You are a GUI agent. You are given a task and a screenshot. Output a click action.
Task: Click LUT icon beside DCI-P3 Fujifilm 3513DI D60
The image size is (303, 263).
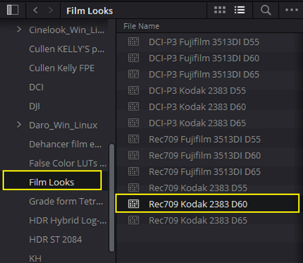click(x=134, y=58)
